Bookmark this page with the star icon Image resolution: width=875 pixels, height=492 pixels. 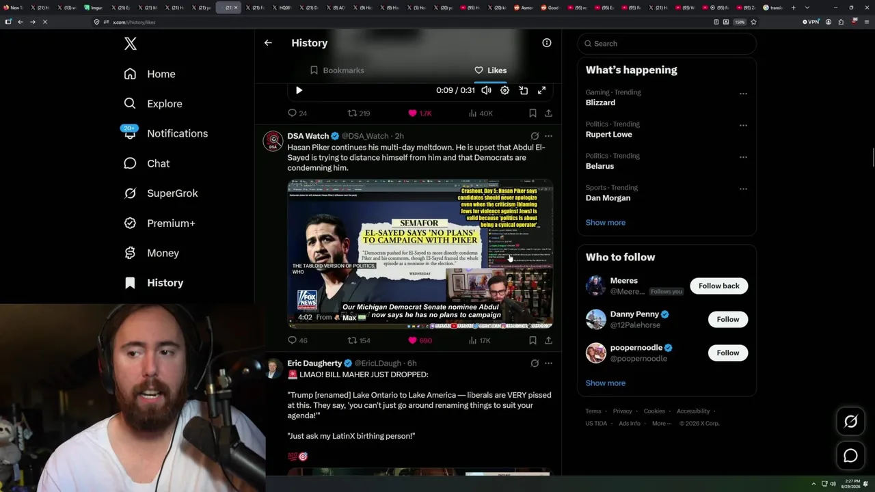[x=753, y=22]
